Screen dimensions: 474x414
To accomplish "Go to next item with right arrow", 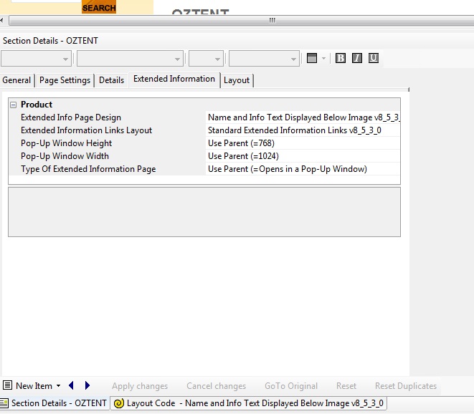I will point(87,385).
